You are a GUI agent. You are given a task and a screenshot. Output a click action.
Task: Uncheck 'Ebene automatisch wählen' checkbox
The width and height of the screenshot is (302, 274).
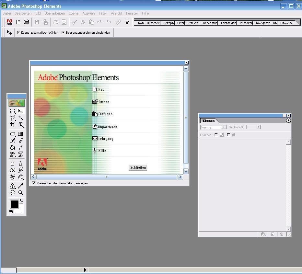tap(18, 32)
